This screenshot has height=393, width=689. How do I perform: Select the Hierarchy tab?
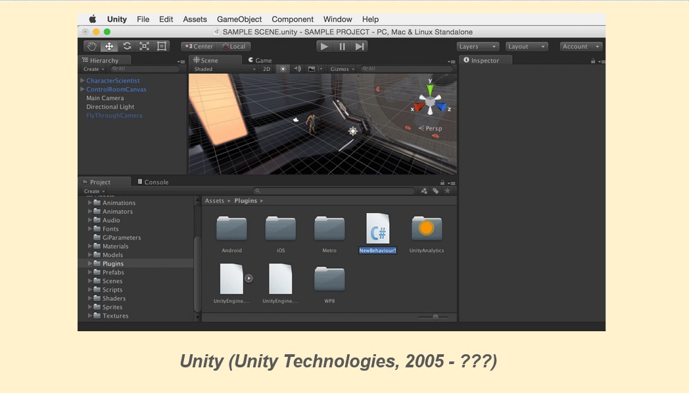tap(105, 60)
